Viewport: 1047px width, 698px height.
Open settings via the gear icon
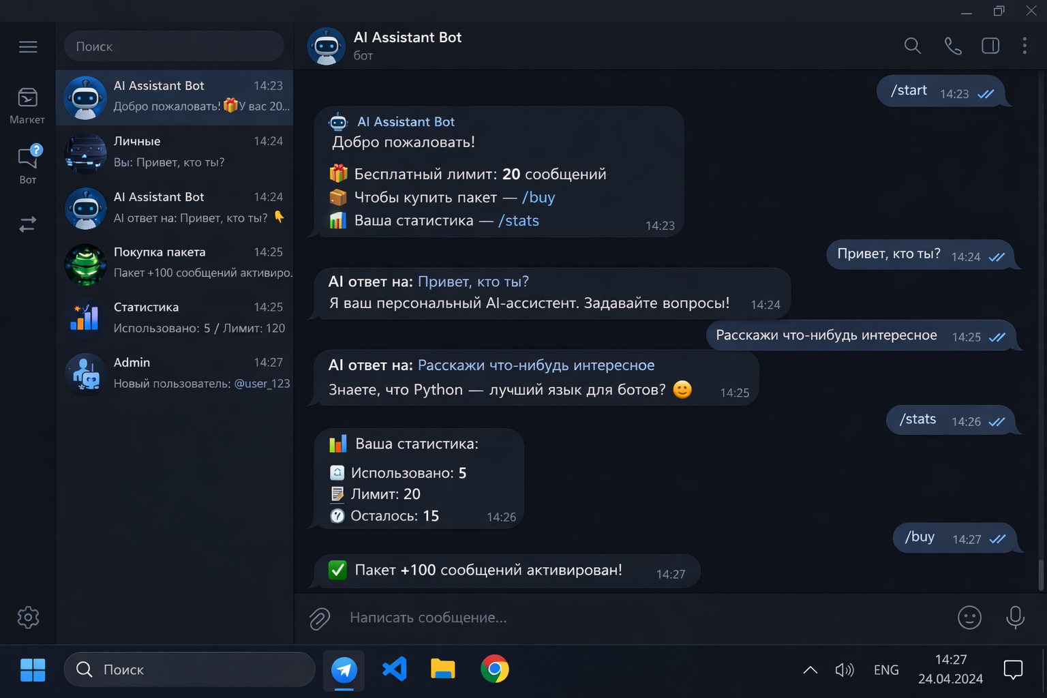coord(28,618)
